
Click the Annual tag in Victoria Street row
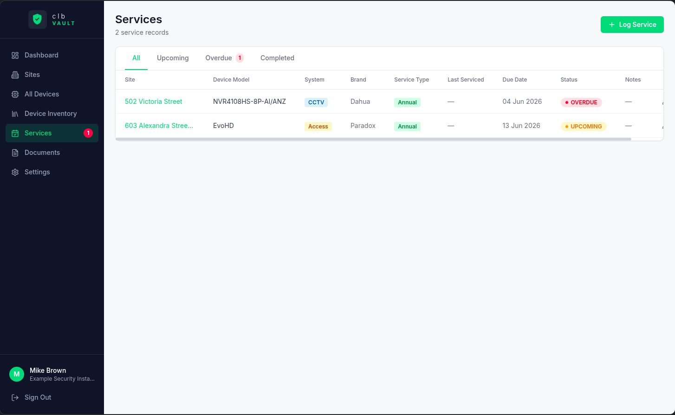[x=407, y=102]
